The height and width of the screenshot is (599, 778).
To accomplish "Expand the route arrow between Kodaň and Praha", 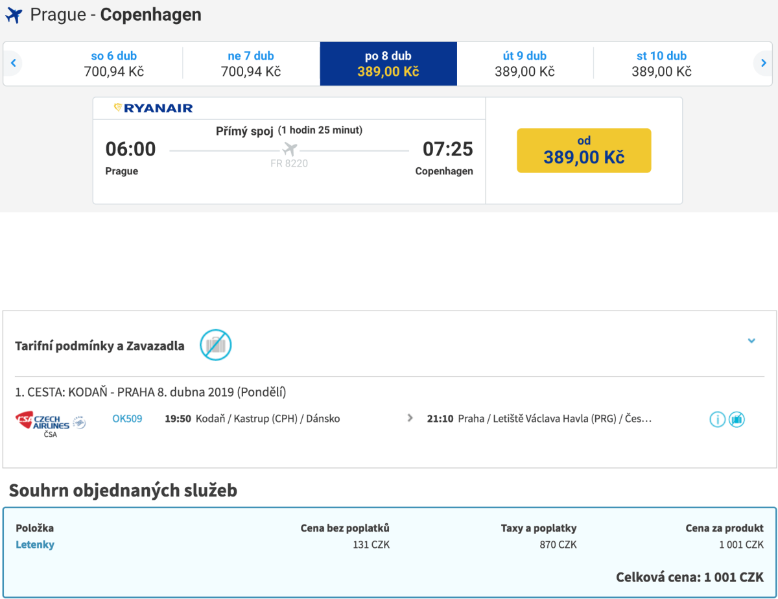I will (x=410, y=419).
